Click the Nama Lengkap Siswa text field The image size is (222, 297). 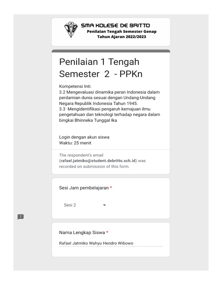pyautogui.click(x=111, y=243)
